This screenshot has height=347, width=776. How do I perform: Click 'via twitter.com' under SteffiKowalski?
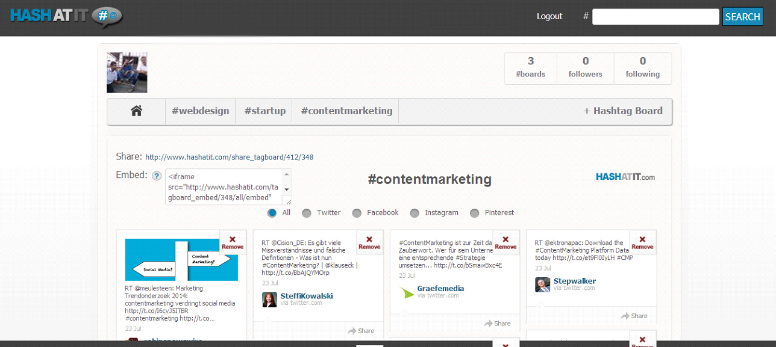(x=301, y=303)
